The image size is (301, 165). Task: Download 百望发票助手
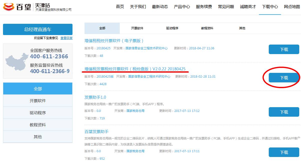(284, 152)
